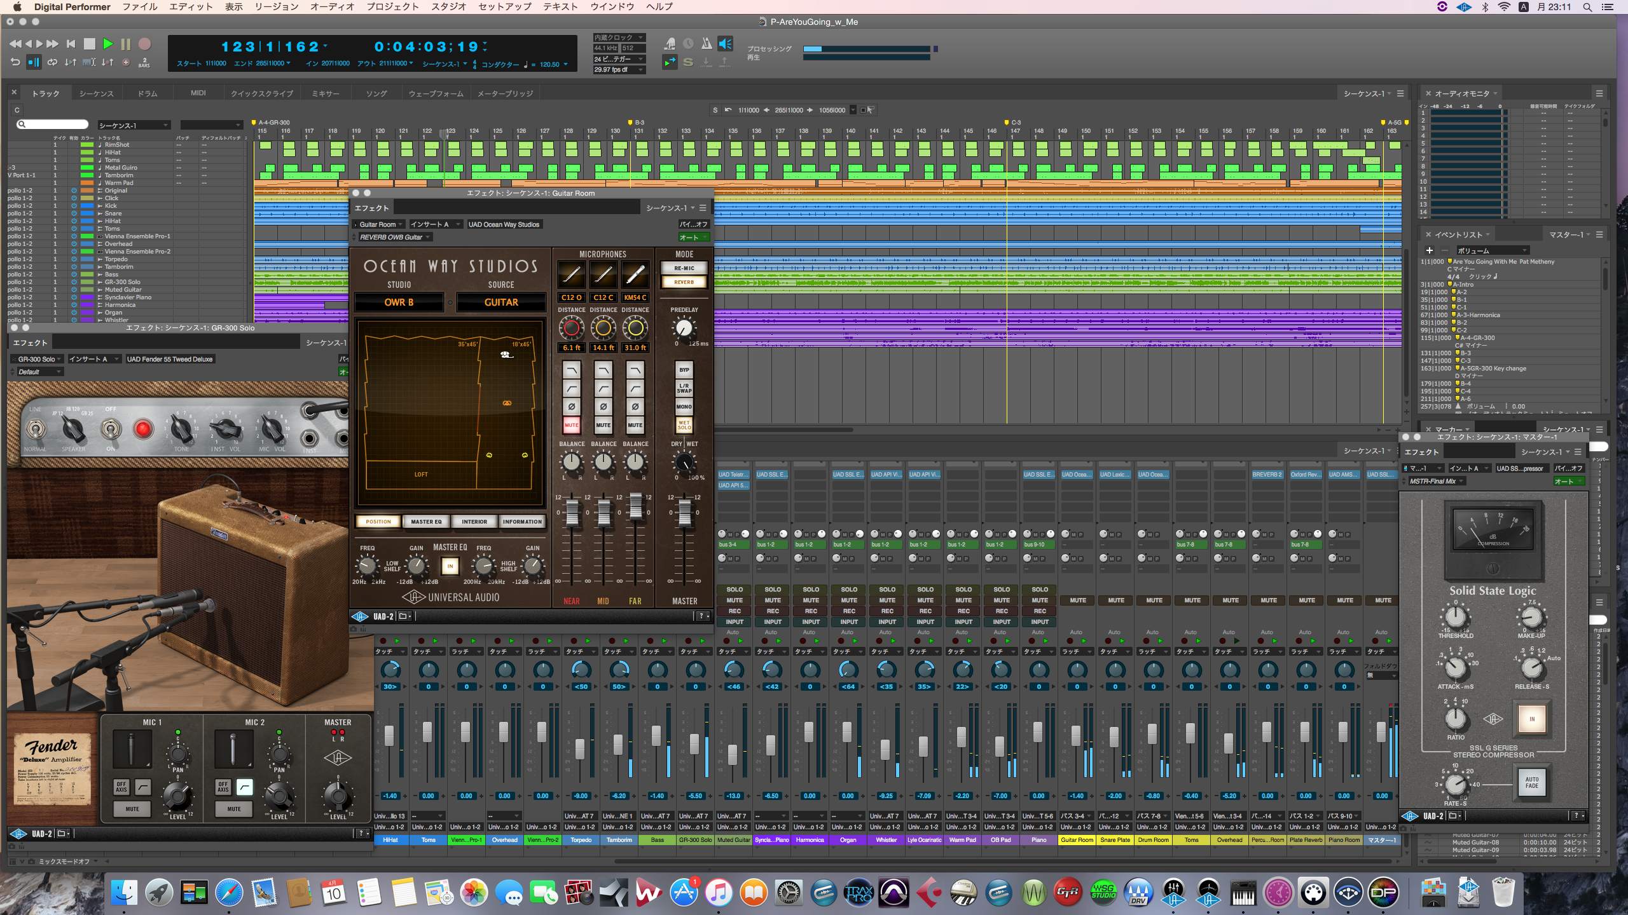Toggle the MID microphone MUTE button
Screen dimensions: 1628x915
pyautogui.click(x=603, y=425)
